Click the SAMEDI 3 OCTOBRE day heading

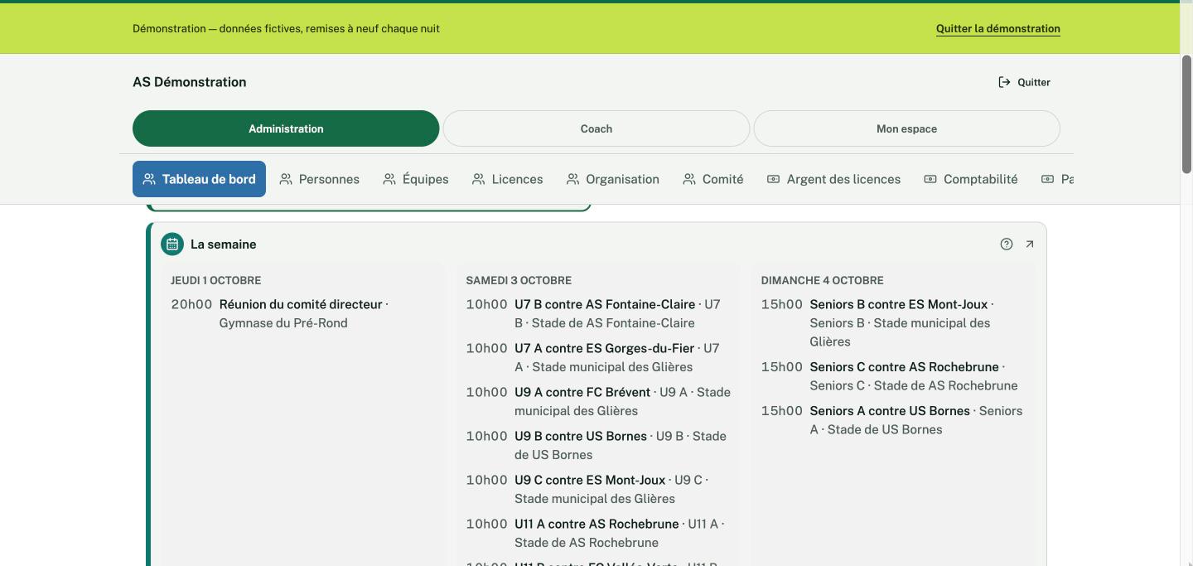519,280
